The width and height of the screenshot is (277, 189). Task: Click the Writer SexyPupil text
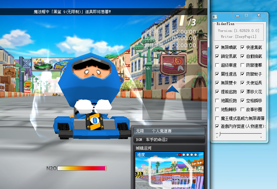[239, 36]
